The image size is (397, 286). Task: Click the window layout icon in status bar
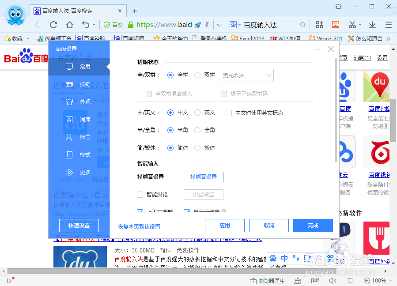pos(351,280)
